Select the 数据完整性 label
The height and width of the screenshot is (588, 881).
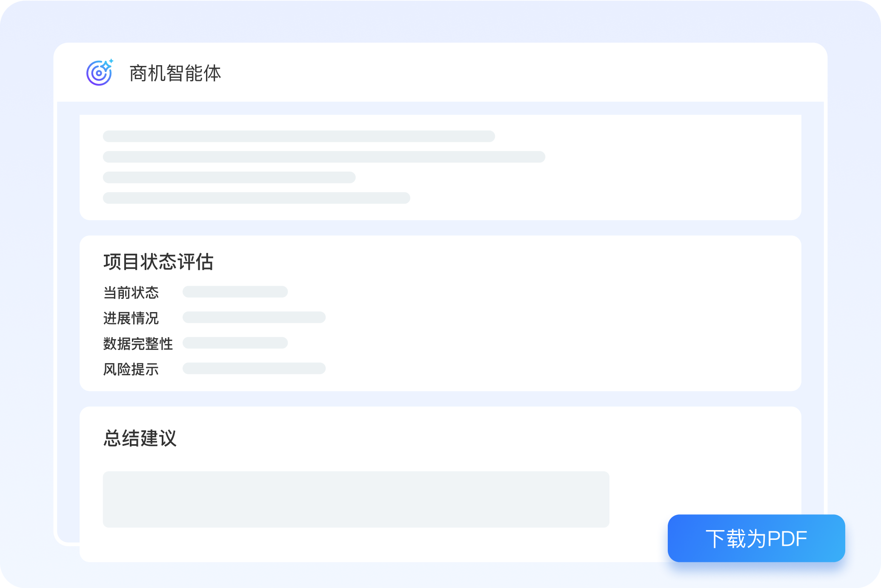pos(138,344)
